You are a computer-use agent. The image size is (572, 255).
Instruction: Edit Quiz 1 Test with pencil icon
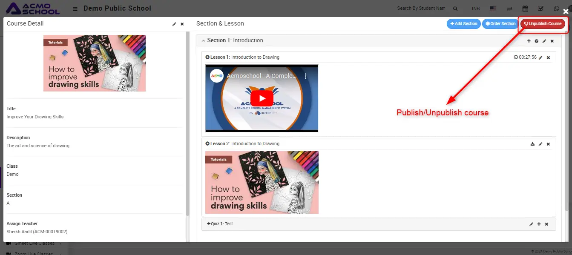tap(531, 224)
